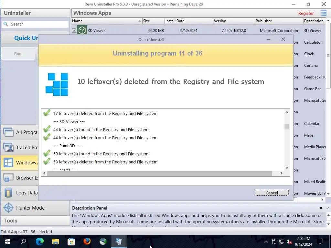Viewport: 331px width, 248px height.
Task: Activate Hunter Mode
Action: point(36,208)
